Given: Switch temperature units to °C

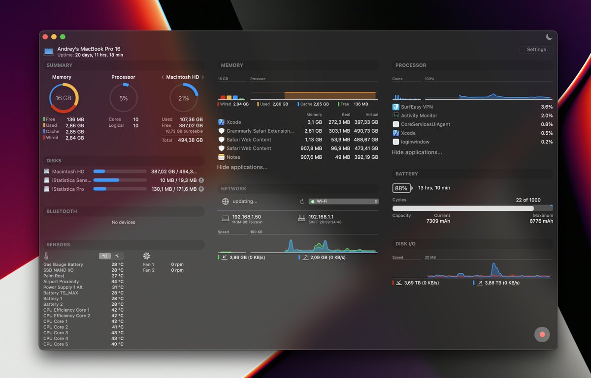Looking at the screenshot, I should (105, 256).
